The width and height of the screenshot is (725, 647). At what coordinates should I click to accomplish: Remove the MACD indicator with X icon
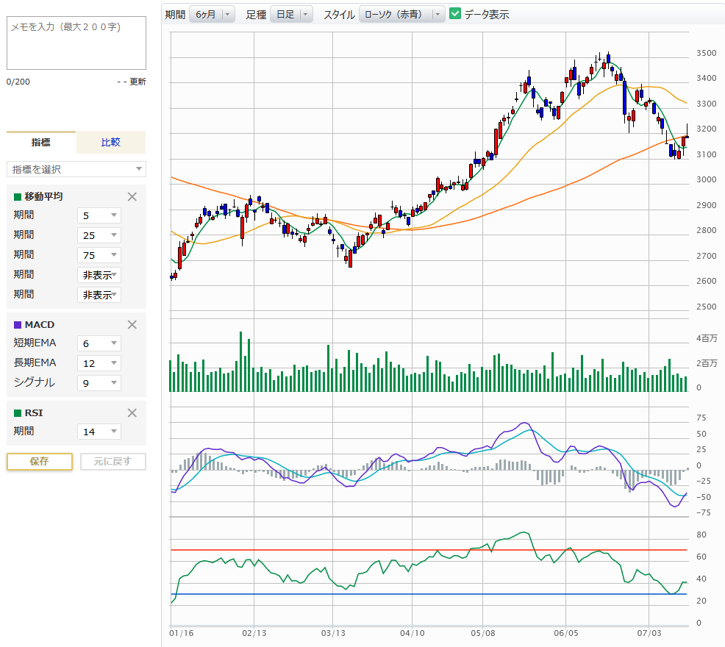(132, 324)
